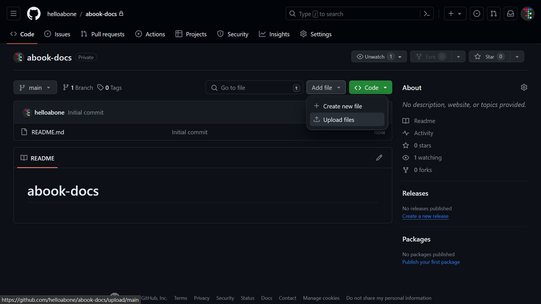Open the Insights tab
Image resolution: width=541 pixels, height=304 pixels.
274,34
